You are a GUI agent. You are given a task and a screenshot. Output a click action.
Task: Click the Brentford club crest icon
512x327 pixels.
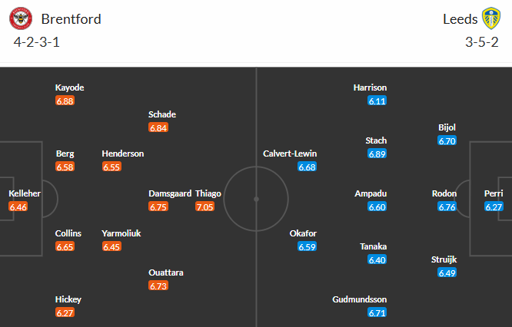click(25, 18)
